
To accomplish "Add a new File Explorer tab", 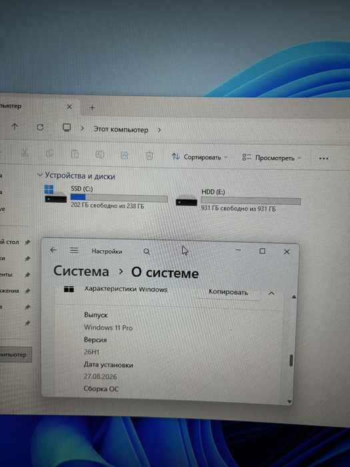I will [x=92, y=108].
